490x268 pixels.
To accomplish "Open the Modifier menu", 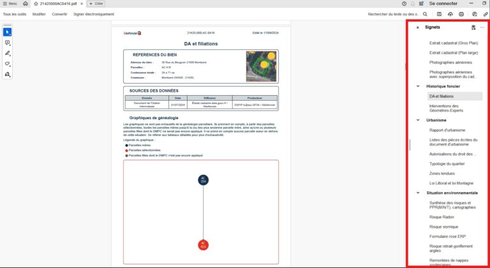I will click(x=39, y=14).
